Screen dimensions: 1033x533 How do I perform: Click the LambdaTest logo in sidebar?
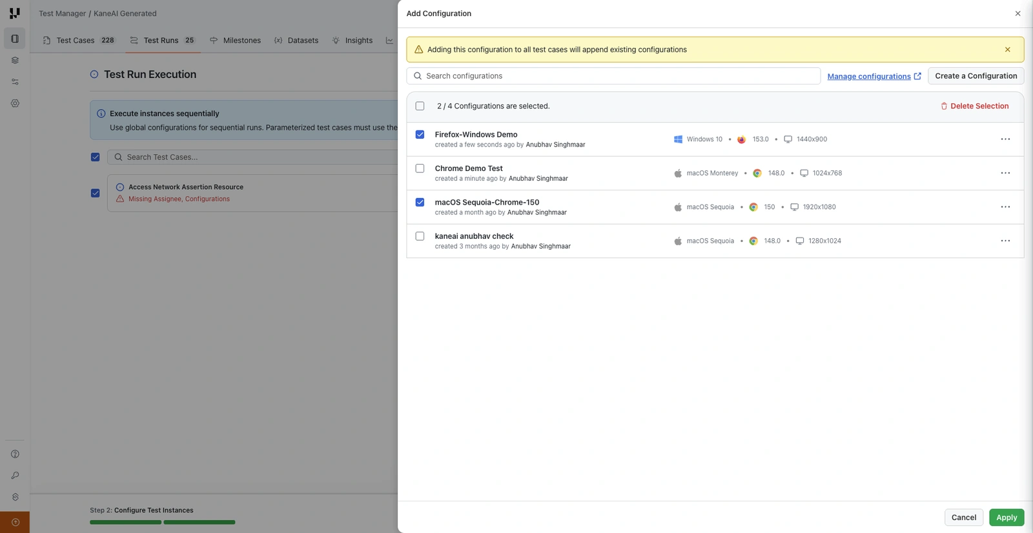(x=14, y=13)
